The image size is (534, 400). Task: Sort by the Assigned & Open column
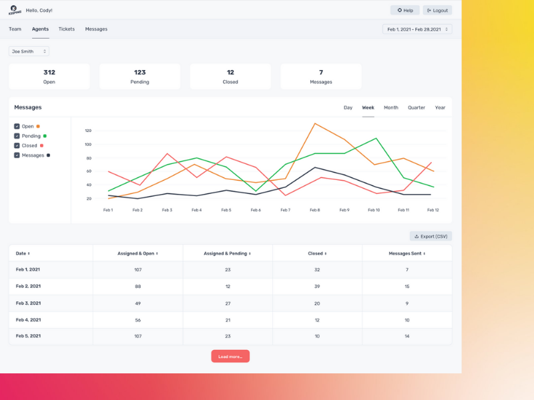click(138, 253)
